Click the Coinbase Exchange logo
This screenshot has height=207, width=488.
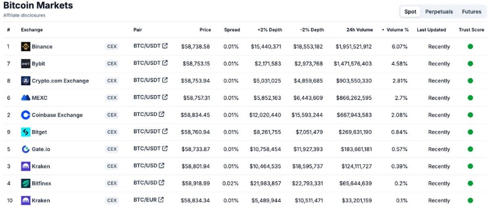click(x=26, y=115)
